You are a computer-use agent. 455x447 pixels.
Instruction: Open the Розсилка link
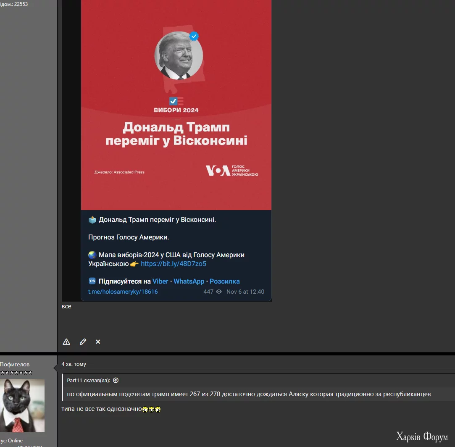(224, 281)
